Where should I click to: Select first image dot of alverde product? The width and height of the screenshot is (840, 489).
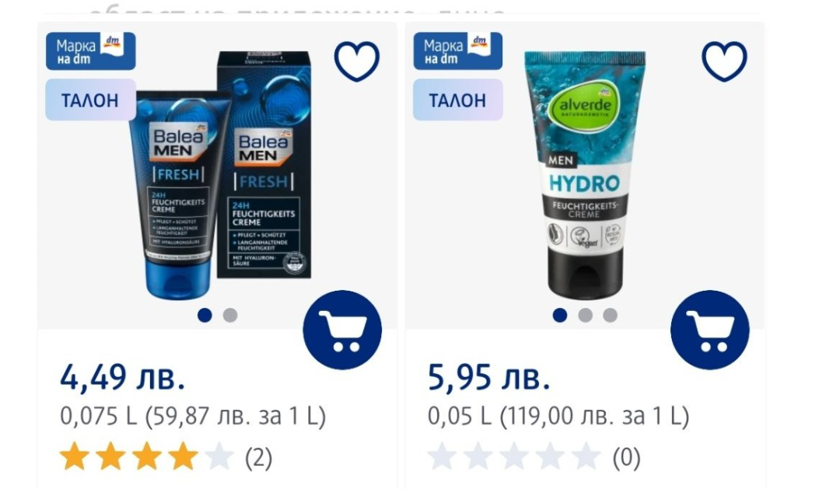(x=560, y=315)
